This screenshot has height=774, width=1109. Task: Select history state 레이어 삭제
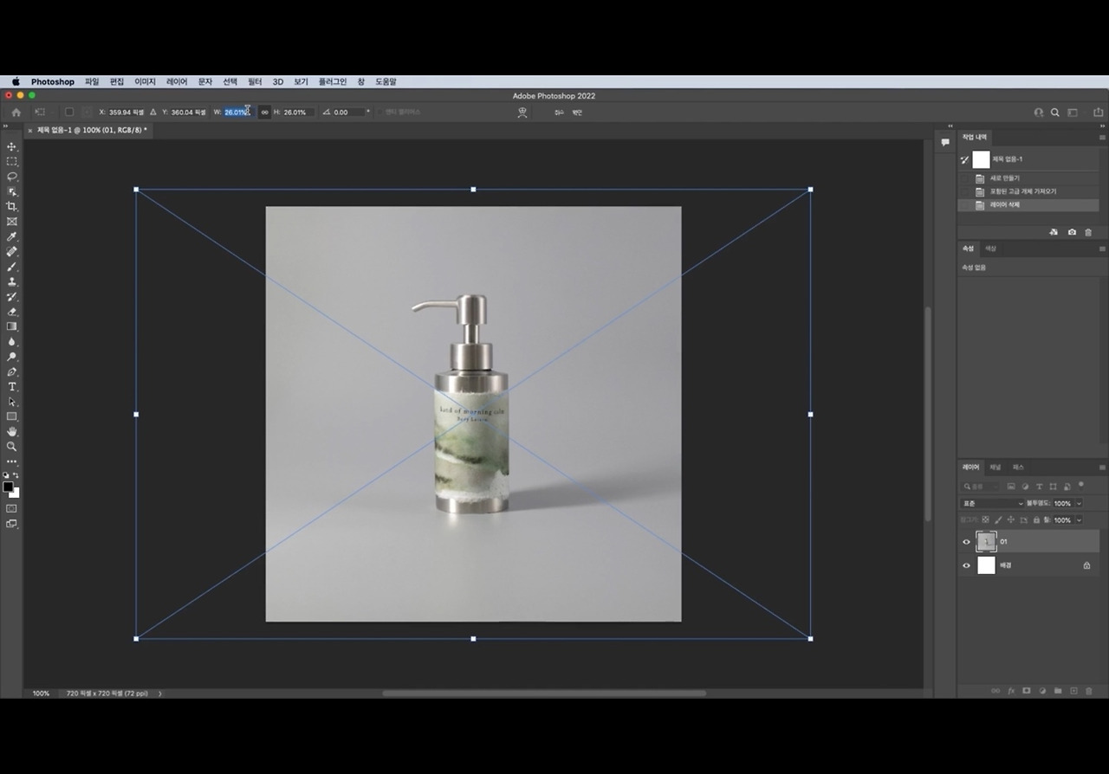1028,205
